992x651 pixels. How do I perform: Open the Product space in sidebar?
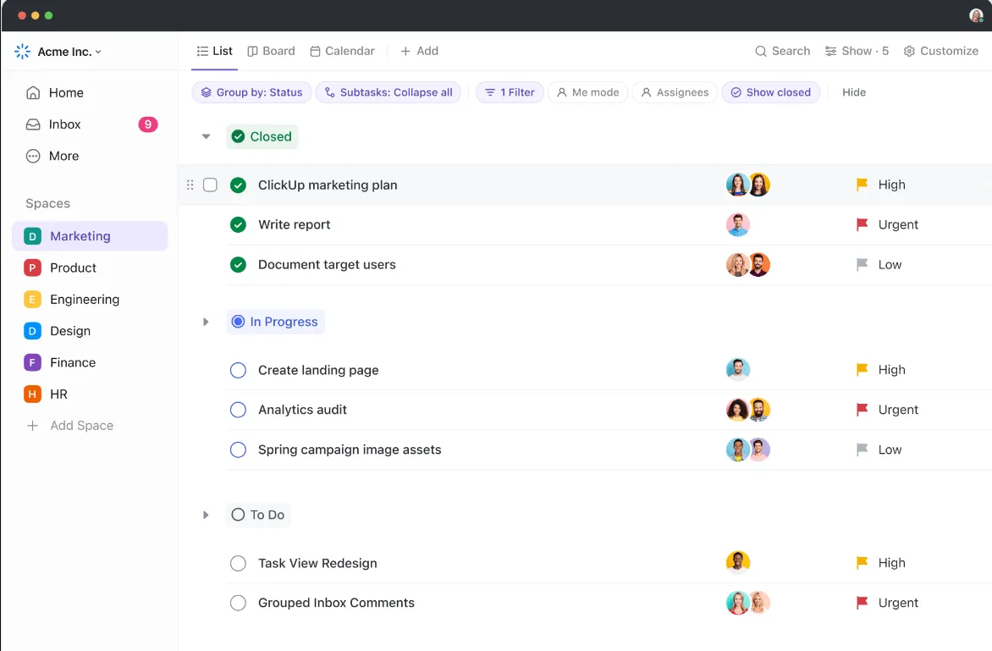point(90,268)
